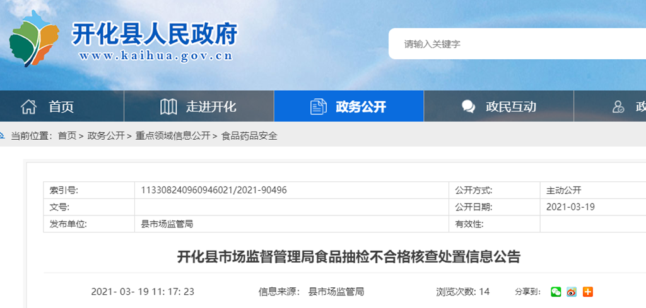The width and height of the screenshot is (646, 308).
Task: Select the 政务公开 navigation tab
Action: click(348, 106)
